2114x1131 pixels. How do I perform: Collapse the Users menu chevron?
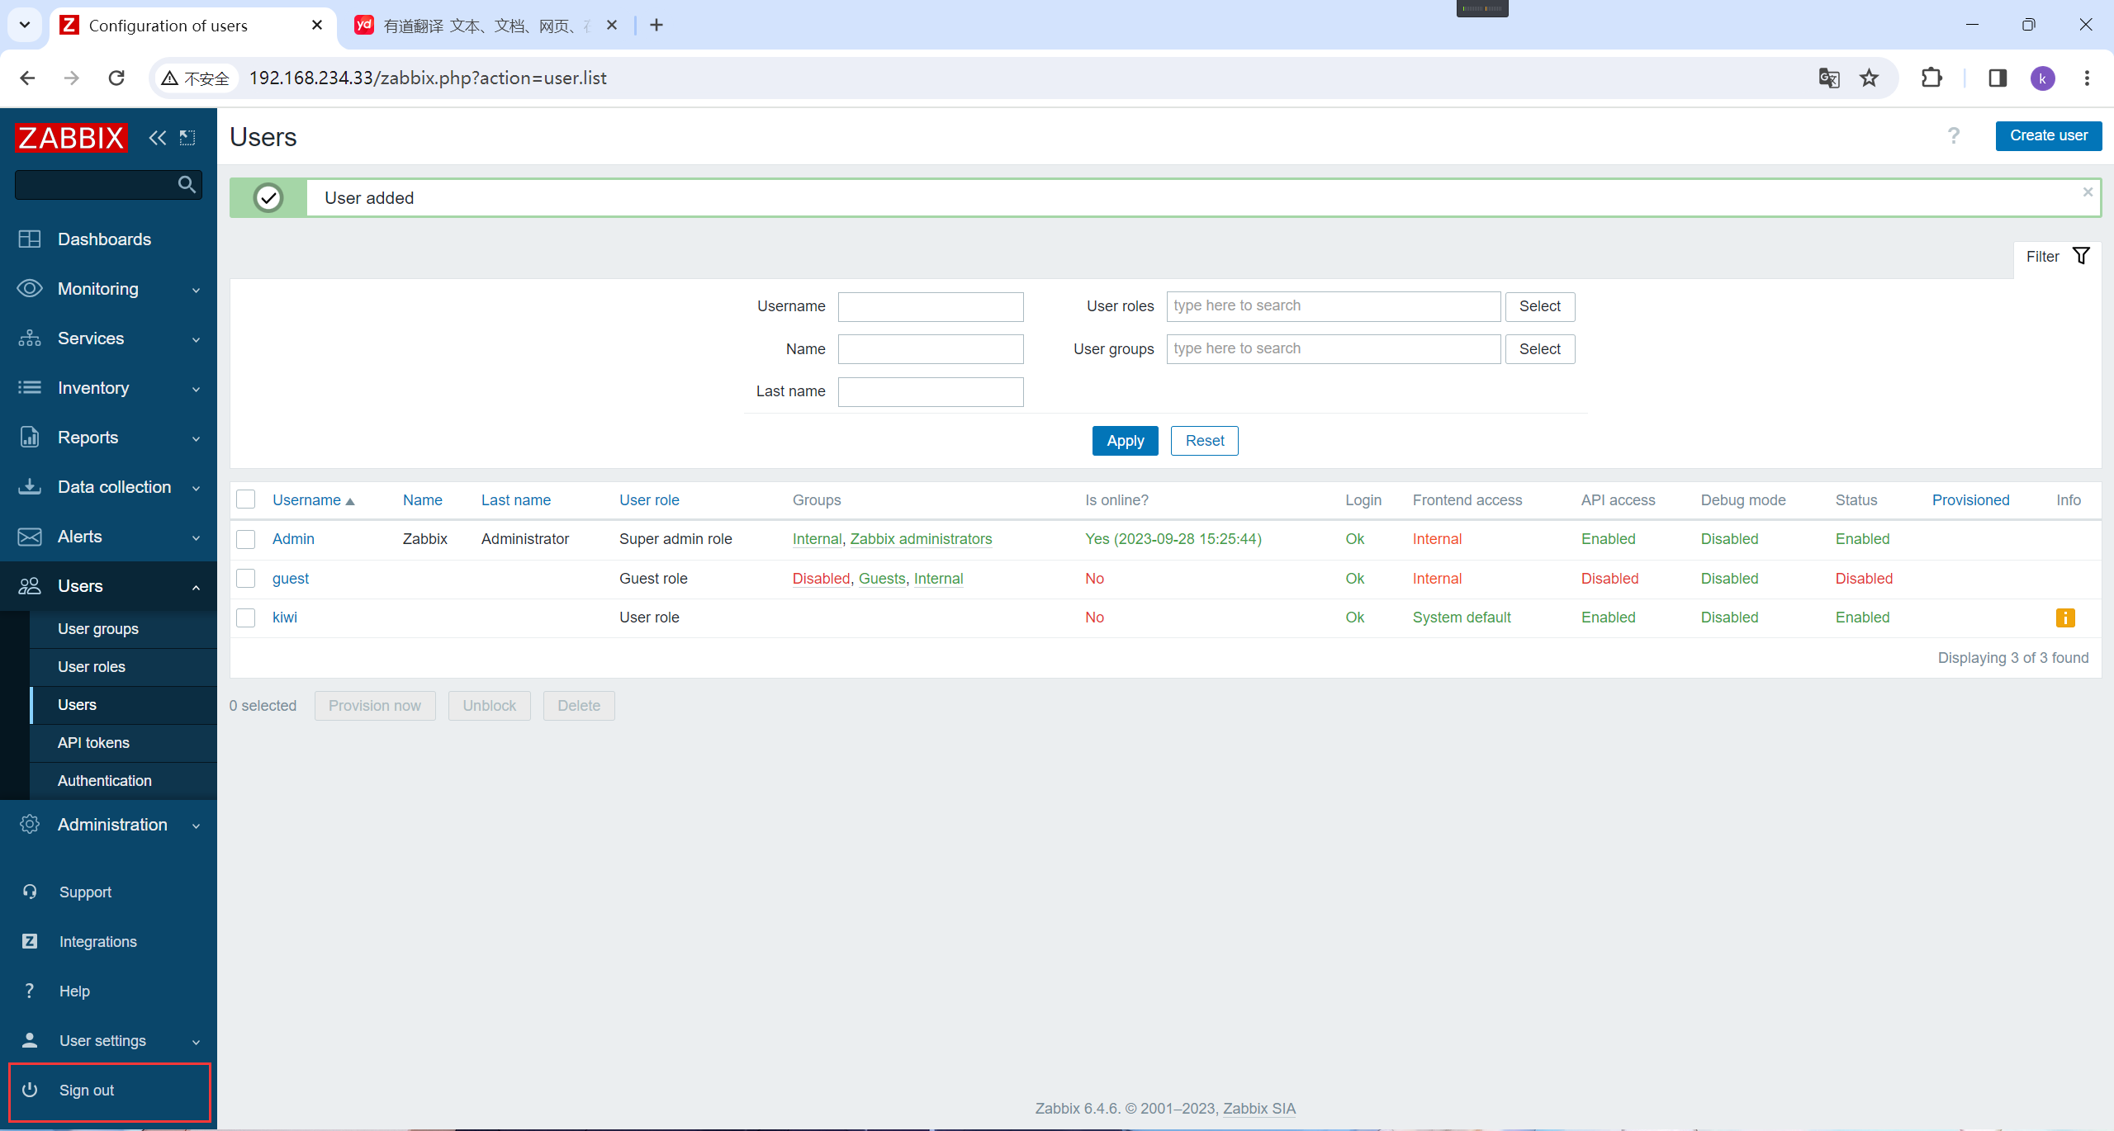[196, 587]
